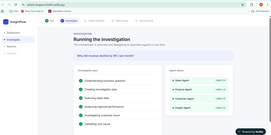
Task: Go to step 5 Recommend
Action: tap(144, 21)
